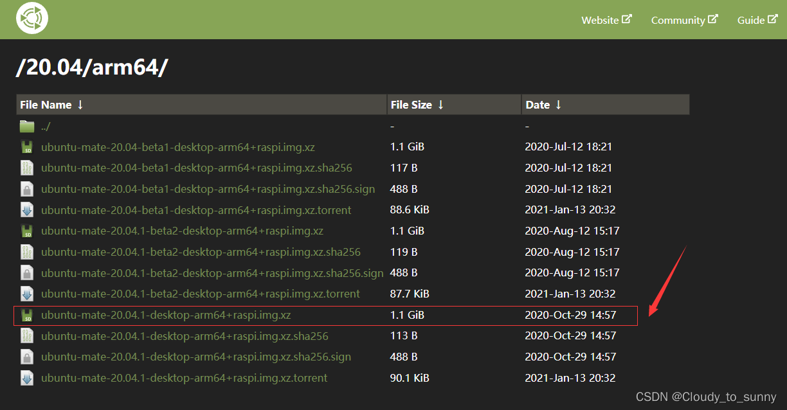Click the parent folder icon

click(x=26, y=126)
